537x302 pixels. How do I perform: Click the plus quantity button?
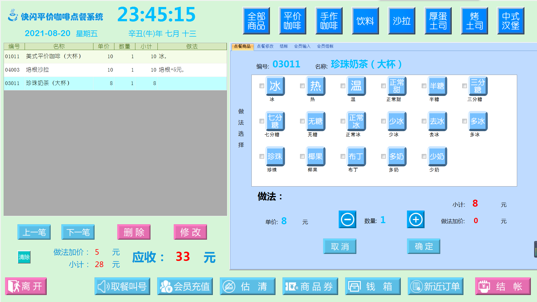coord(416,220)
